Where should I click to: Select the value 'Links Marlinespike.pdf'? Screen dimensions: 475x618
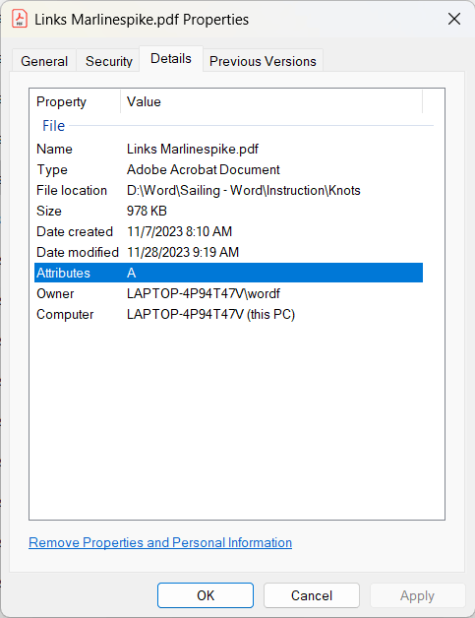193,149
